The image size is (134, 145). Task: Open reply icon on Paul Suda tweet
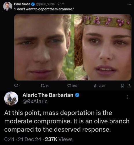(x=16, y=86)
